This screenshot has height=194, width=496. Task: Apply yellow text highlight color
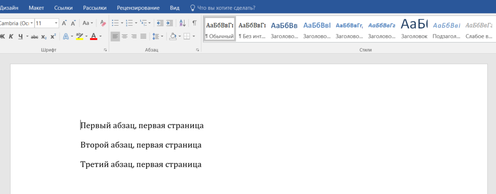tap(79, 37)
